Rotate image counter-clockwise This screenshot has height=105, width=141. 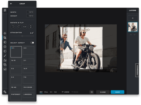click(x=13, y=27)
